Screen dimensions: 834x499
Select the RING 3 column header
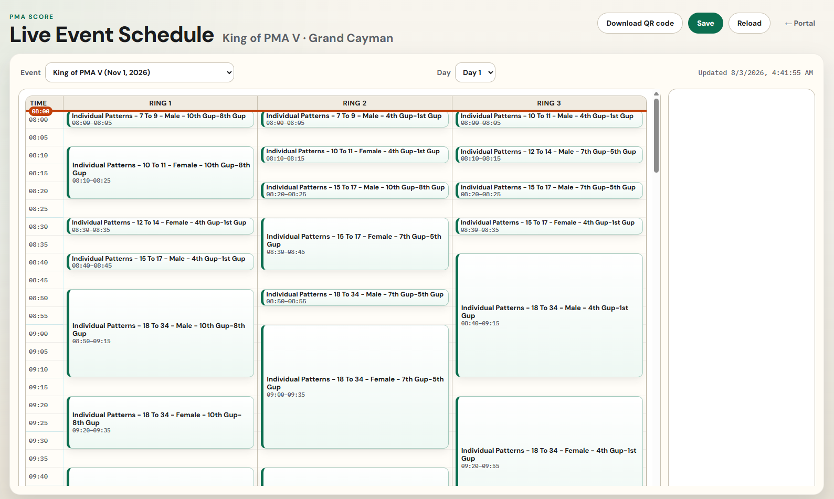(x=549, y=103)
